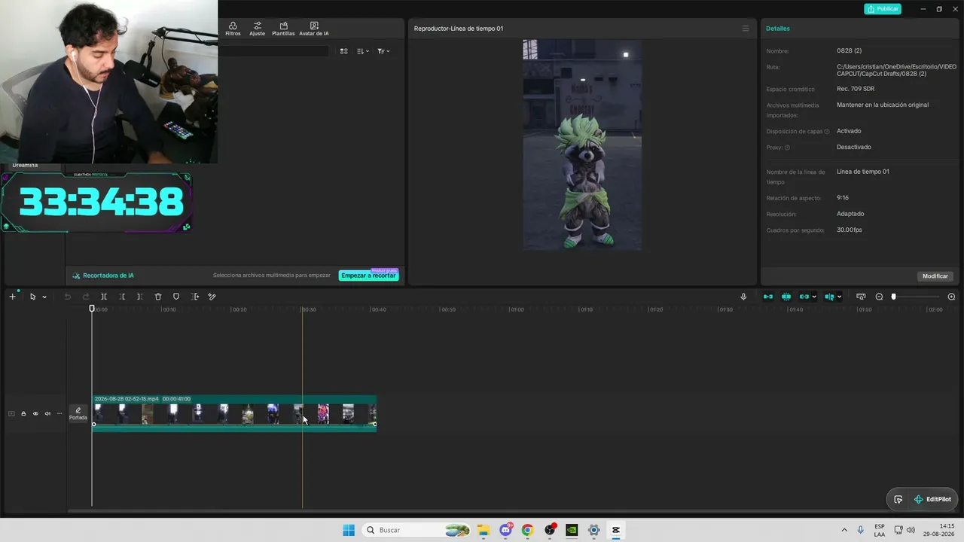The height and width of the screenshot is (542, 964).
Task: Open the Recortadora de IA tool
Action: point(104,276)
